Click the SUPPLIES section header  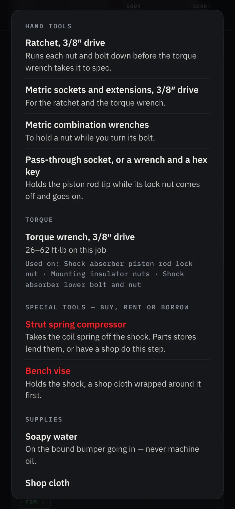[x=44, y=419]
